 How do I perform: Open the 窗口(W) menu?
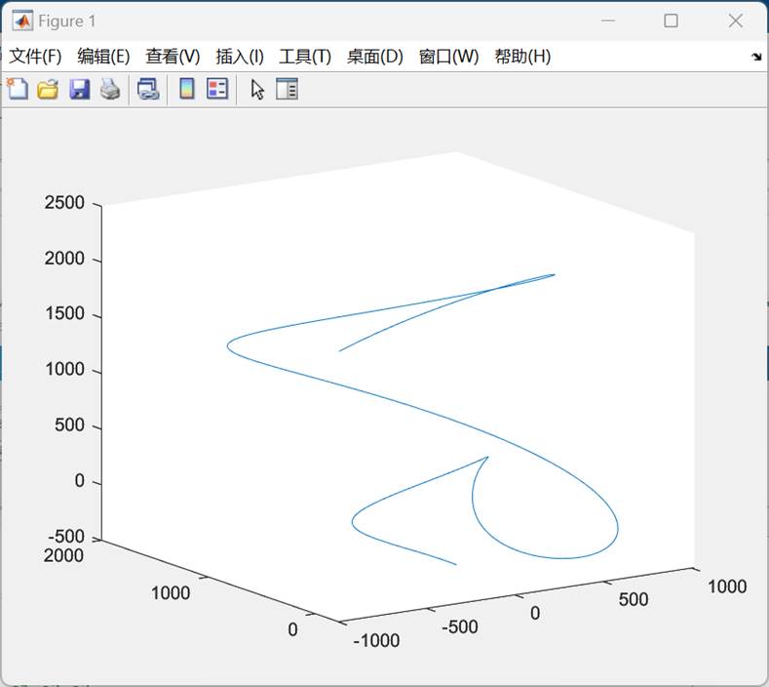point(448,57)
